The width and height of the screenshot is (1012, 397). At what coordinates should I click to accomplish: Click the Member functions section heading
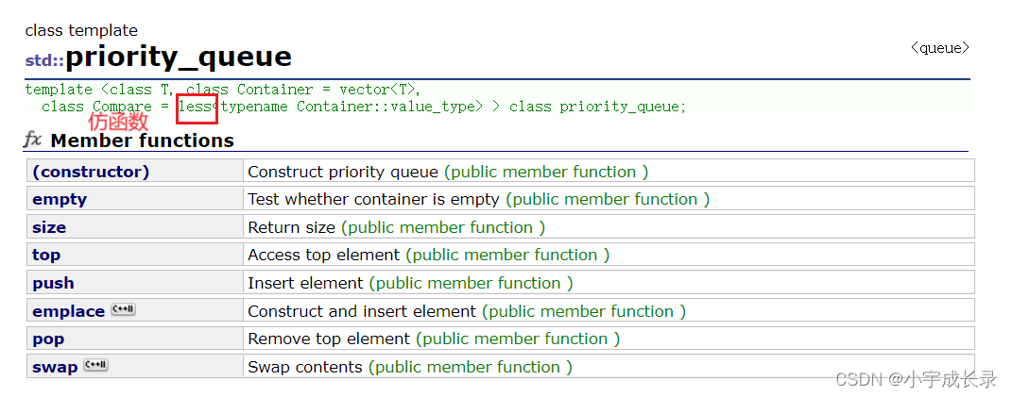click(142, 141)
